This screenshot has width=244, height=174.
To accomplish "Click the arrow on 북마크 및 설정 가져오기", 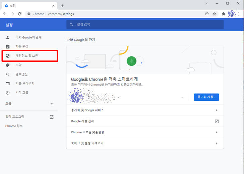I will [x=217, y=144].
